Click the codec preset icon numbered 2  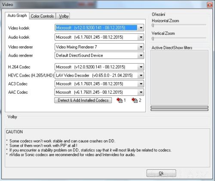click(135, 100)
